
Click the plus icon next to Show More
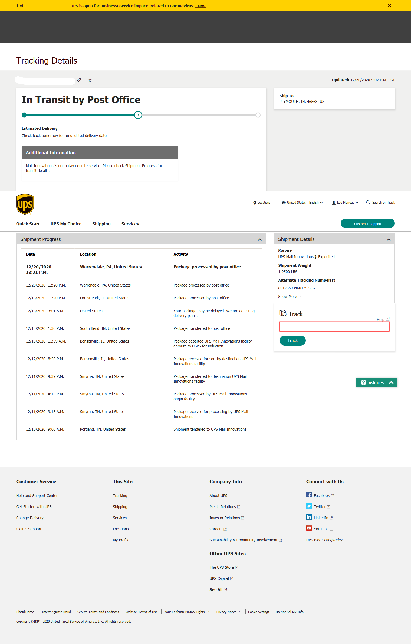point(301,297)
